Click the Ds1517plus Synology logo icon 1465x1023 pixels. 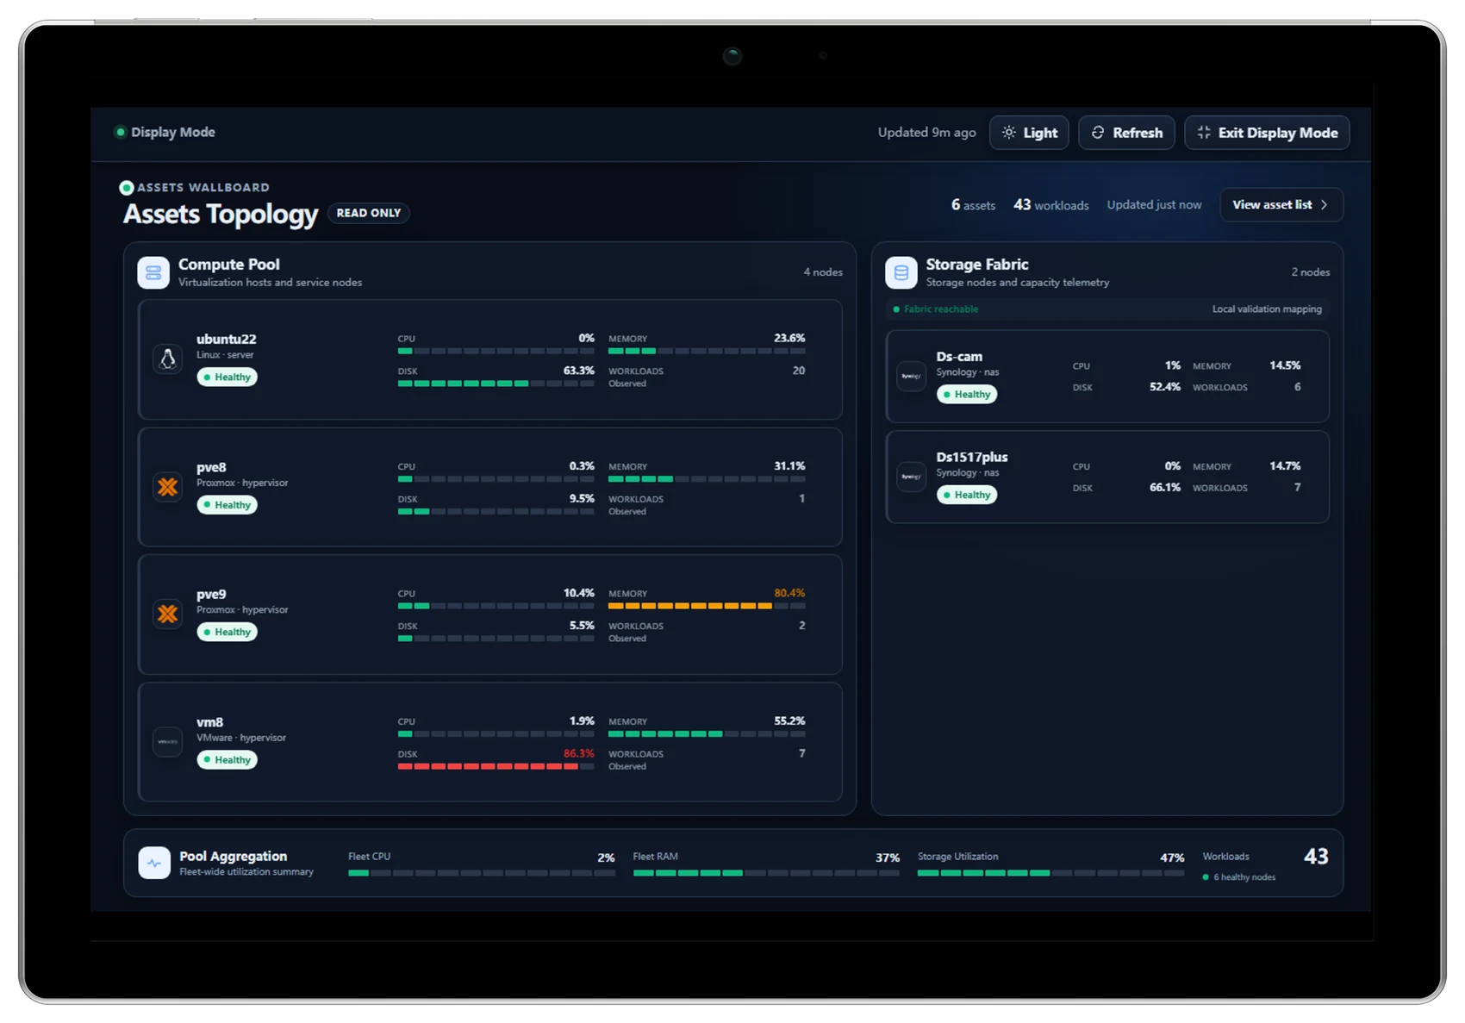pos(911,477)
